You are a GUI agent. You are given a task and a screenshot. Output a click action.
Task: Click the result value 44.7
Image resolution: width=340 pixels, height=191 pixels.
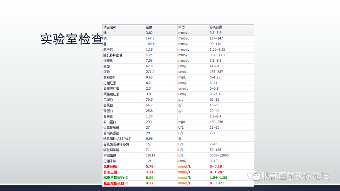point(149,105)
